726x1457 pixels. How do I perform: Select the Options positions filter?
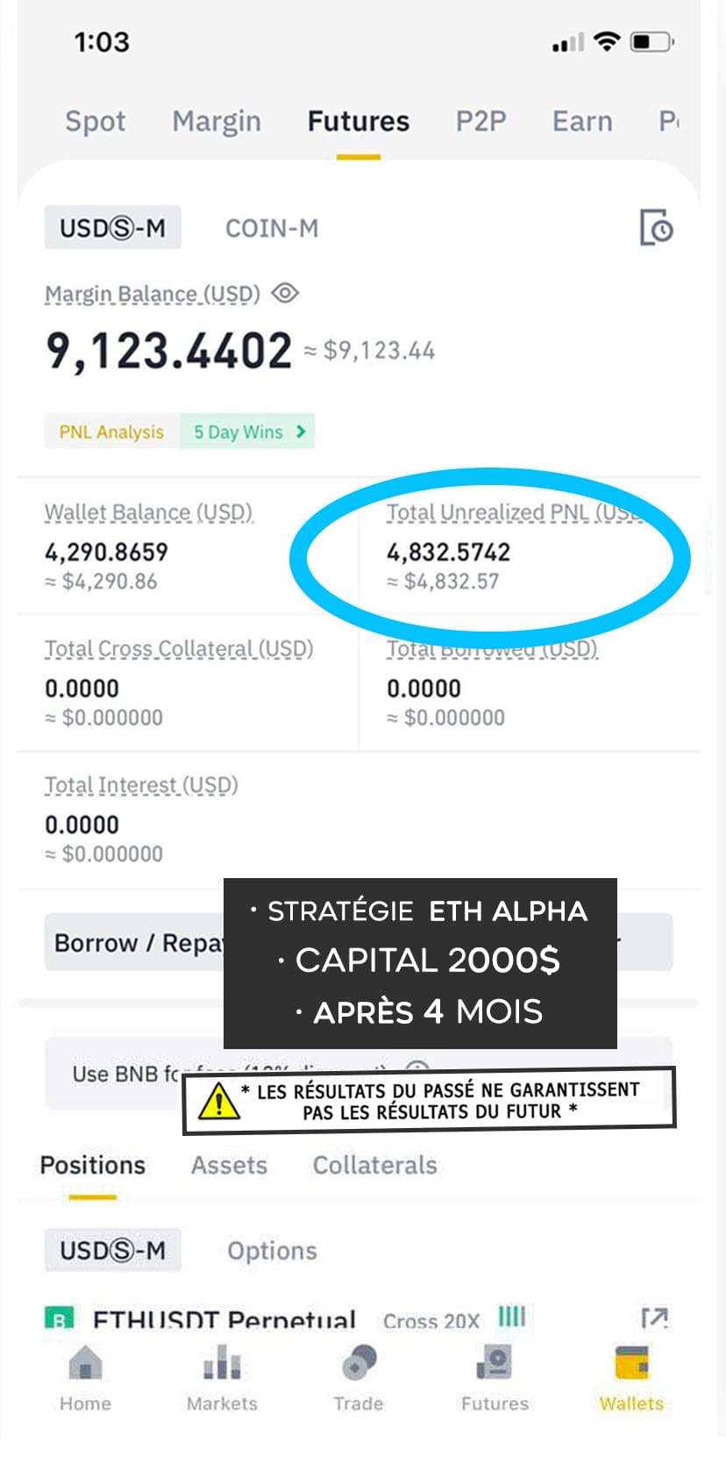coord(272,1250)
